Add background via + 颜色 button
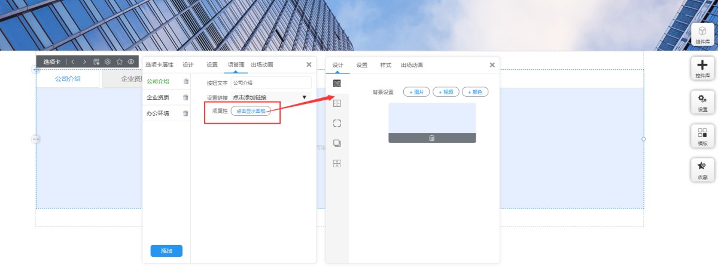718x270 pixels. tap(475, 92)
